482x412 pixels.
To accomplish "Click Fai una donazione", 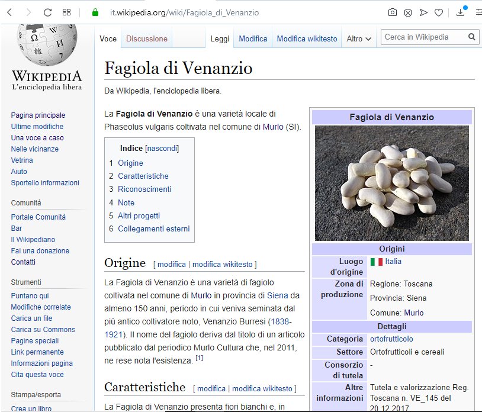I will point(40,251).
